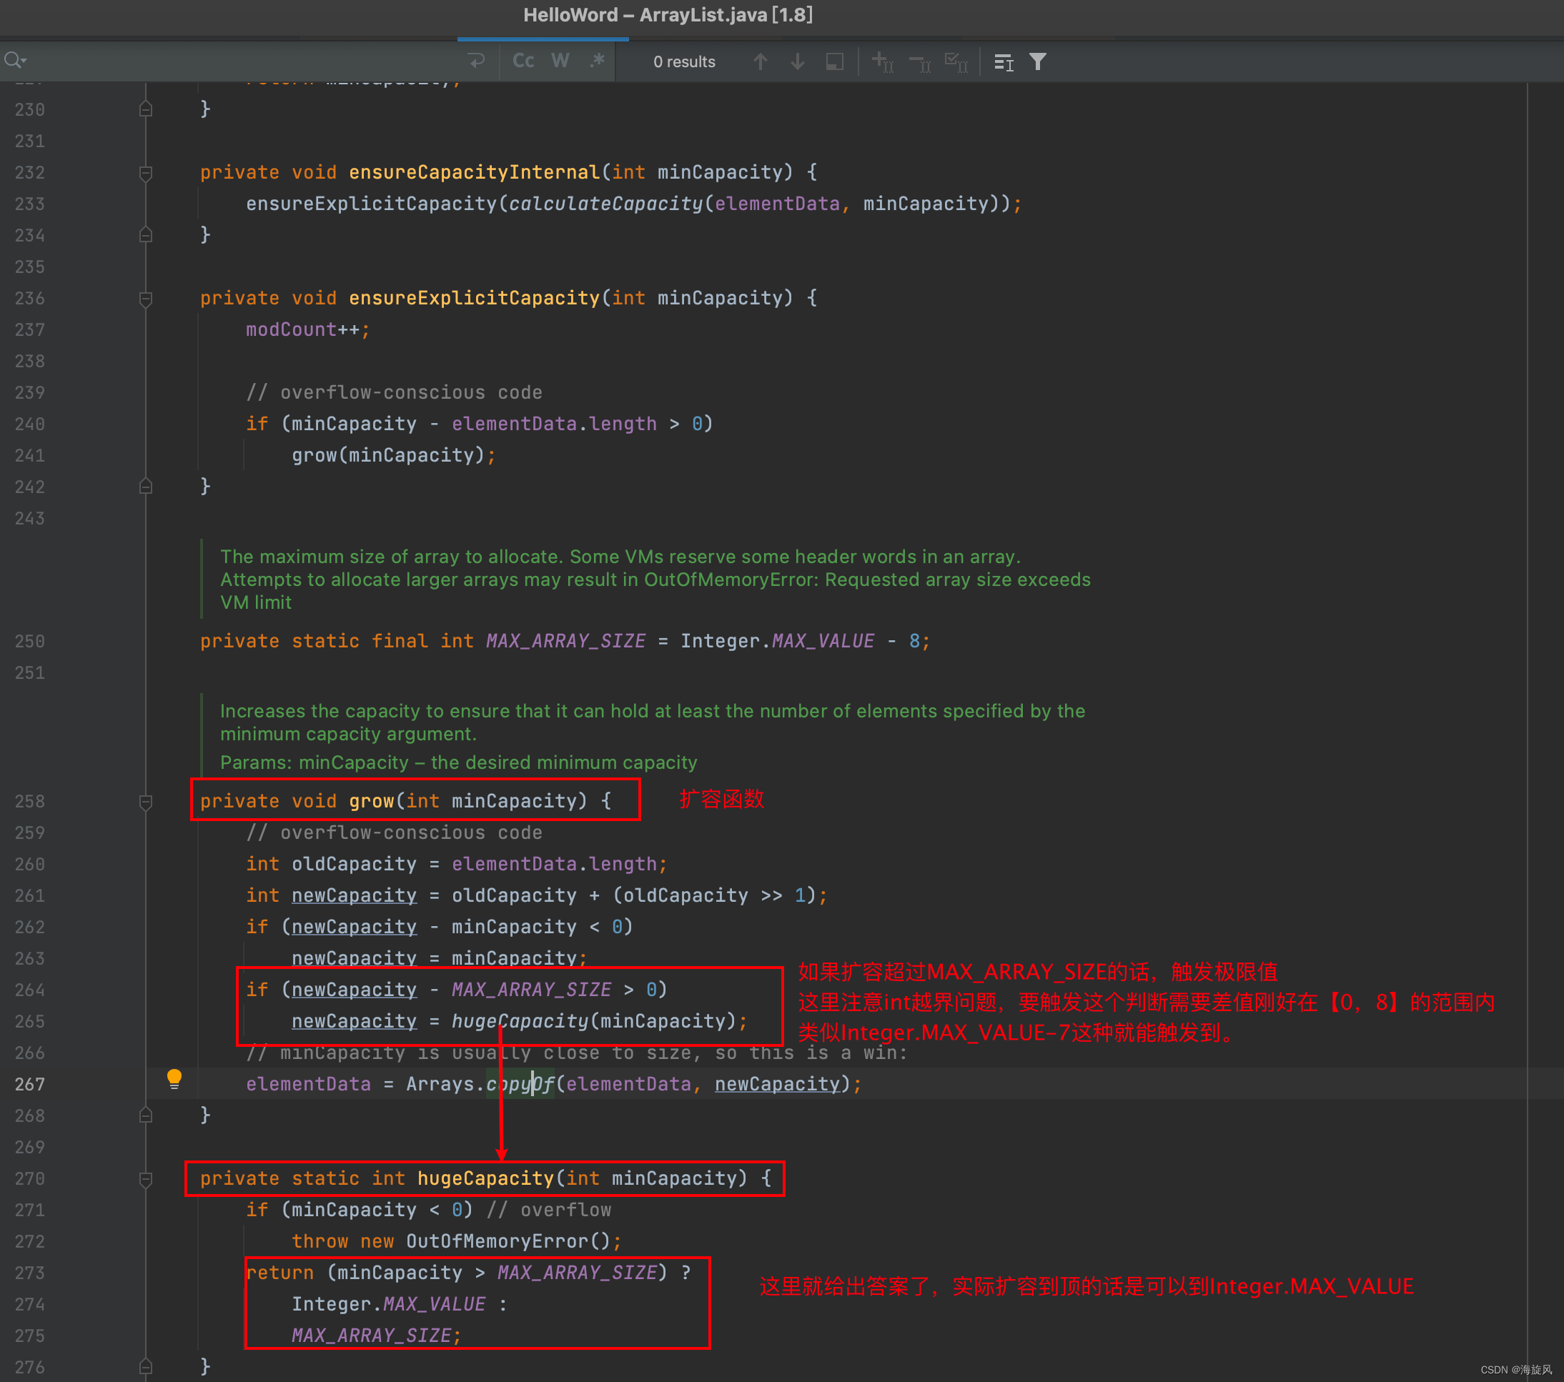Click Integer.MAX_VALUE on line 274
This screenshot has width=1564, height=1382.
point(388,1305)
